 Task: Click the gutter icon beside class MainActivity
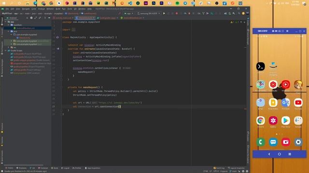57,37
